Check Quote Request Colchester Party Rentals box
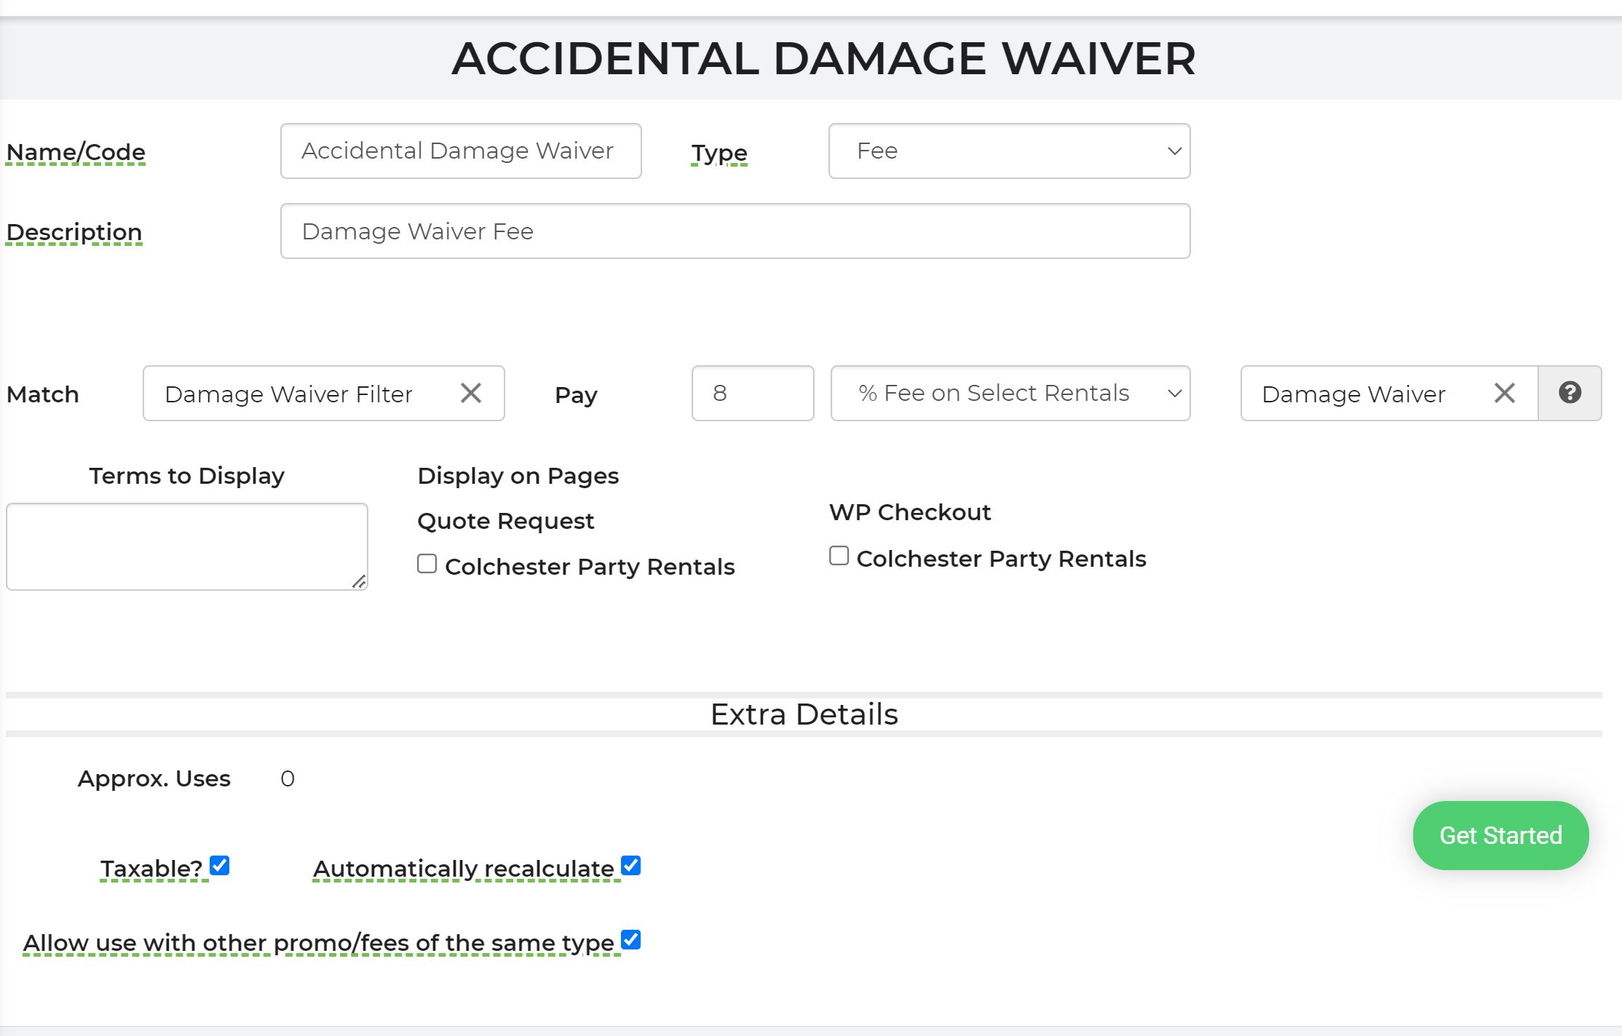 [x=427, y=564]
